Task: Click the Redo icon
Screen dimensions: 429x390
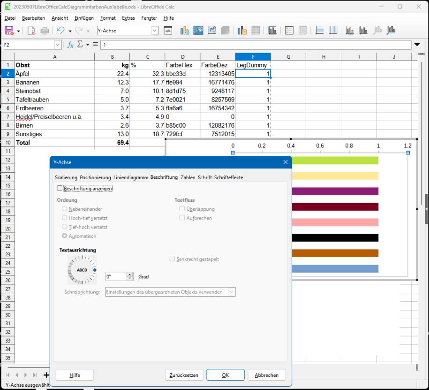Action: (x=79, y=31)
